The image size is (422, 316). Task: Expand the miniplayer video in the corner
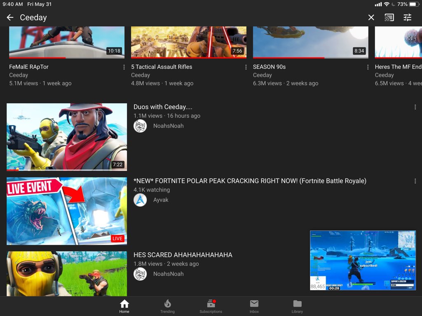363,260
